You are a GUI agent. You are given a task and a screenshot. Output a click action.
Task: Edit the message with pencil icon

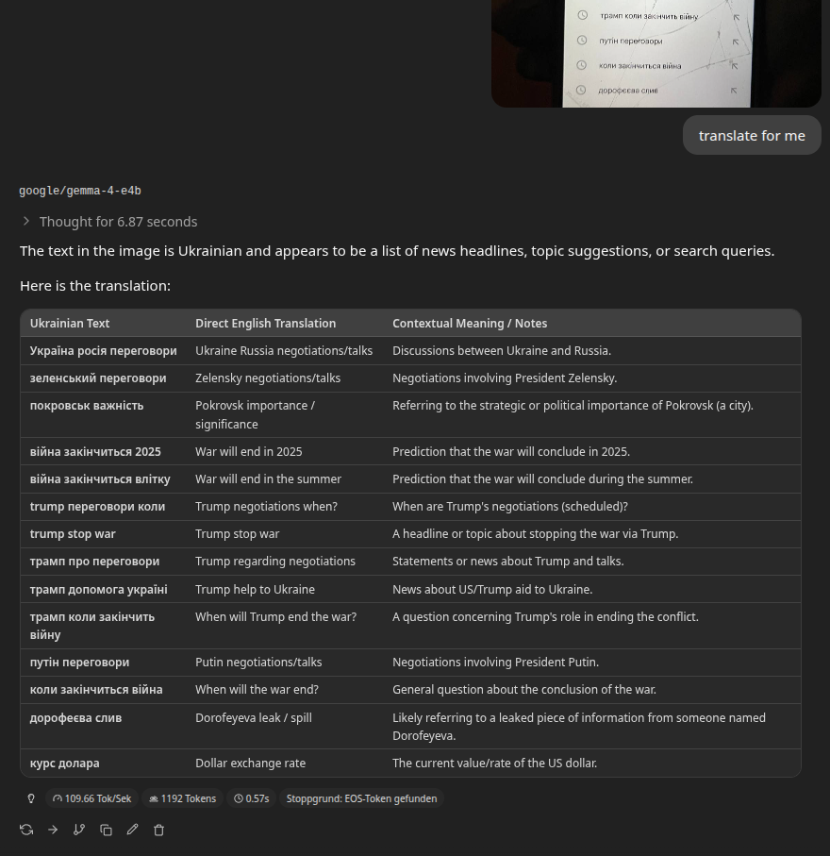(132, 830)
